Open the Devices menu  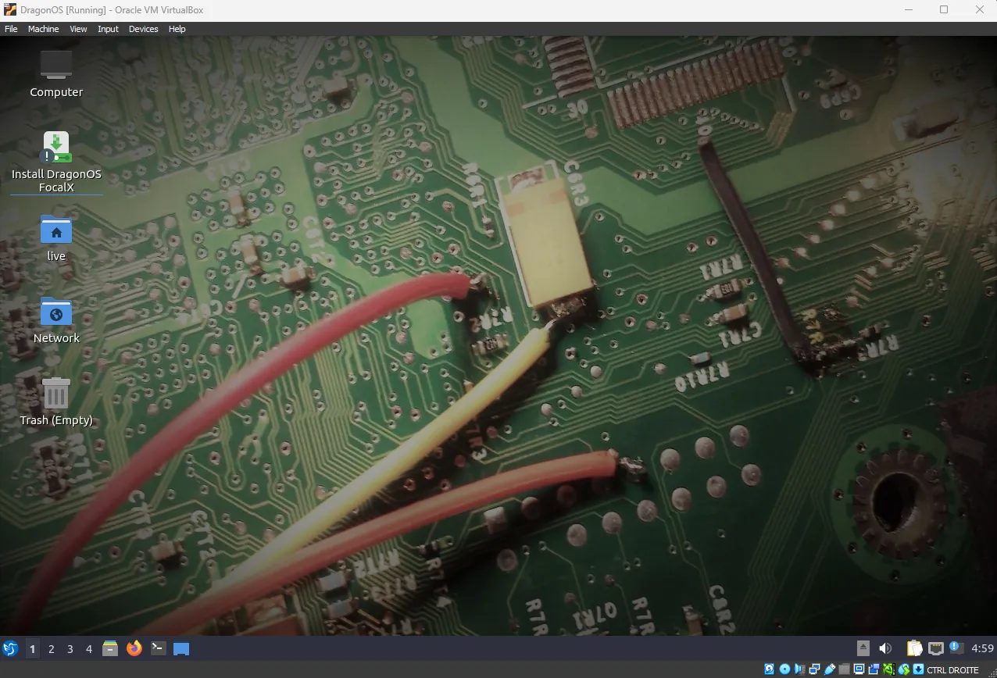(x=143, y=29)
